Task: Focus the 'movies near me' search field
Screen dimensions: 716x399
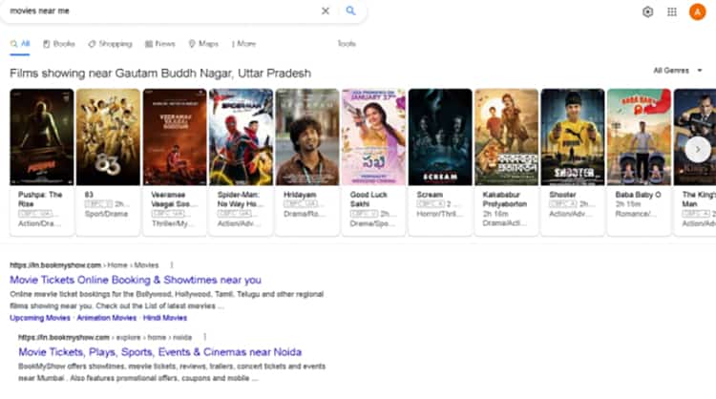Action: 159,10
